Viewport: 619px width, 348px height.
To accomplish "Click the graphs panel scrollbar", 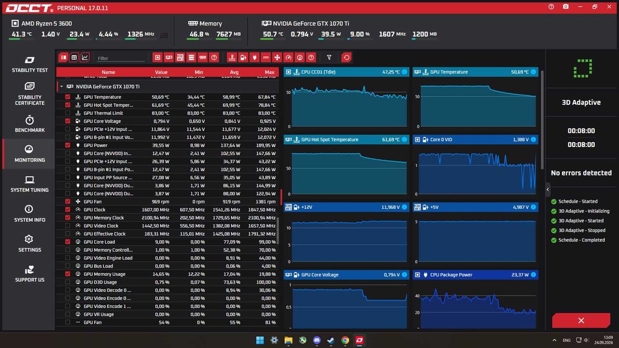I will point(542,120).
